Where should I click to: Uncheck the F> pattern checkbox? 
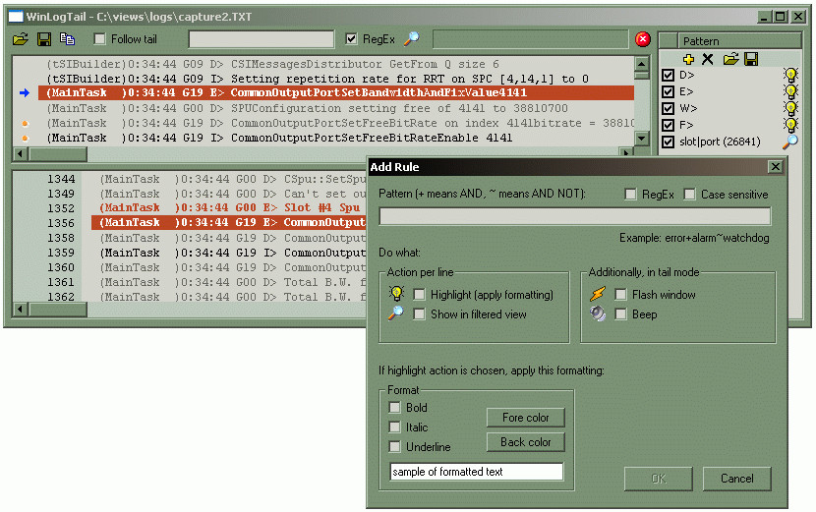(x=669, y=126)
